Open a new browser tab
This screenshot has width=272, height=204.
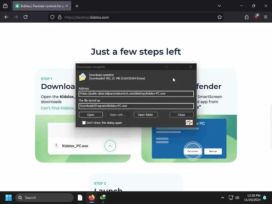77,6
